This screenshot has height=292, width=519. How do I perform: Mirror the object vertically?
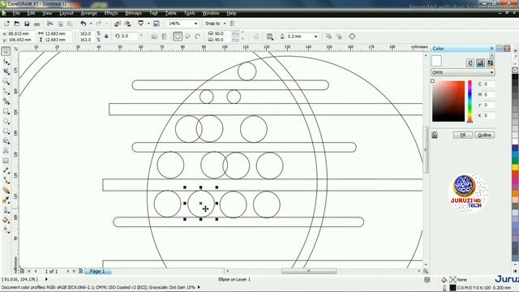165,36
